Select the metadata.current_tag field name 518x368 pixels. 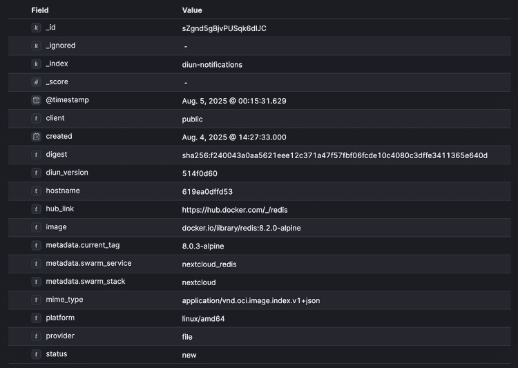click(83, 245)
